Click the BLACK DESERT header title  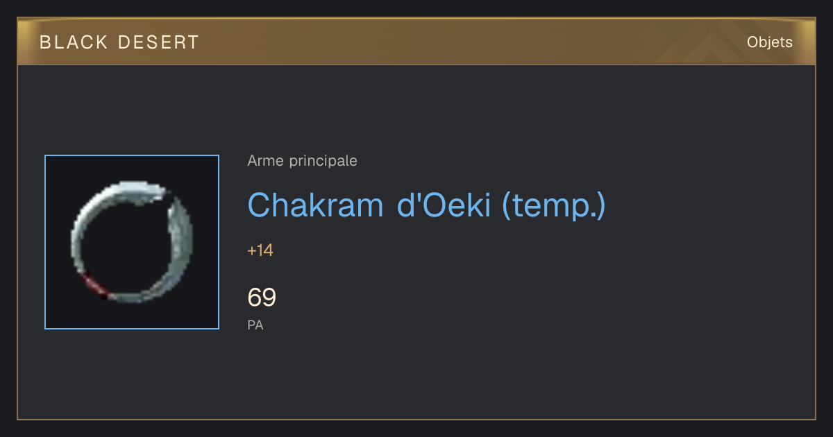pos(119,42)
